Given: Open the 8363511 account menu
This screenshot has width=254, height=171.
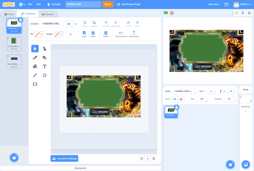Looking at the screenshot, I should (242, 4).
